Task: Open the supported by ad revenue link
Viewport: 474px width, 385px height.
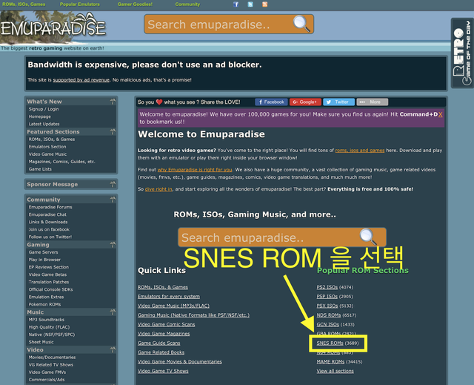Action: coord(81,80)
